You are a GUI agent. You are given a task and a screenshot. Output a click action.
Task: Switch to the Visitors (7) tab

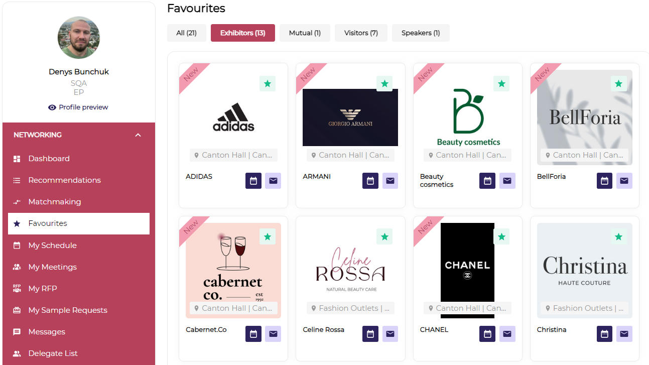[361, 33]
